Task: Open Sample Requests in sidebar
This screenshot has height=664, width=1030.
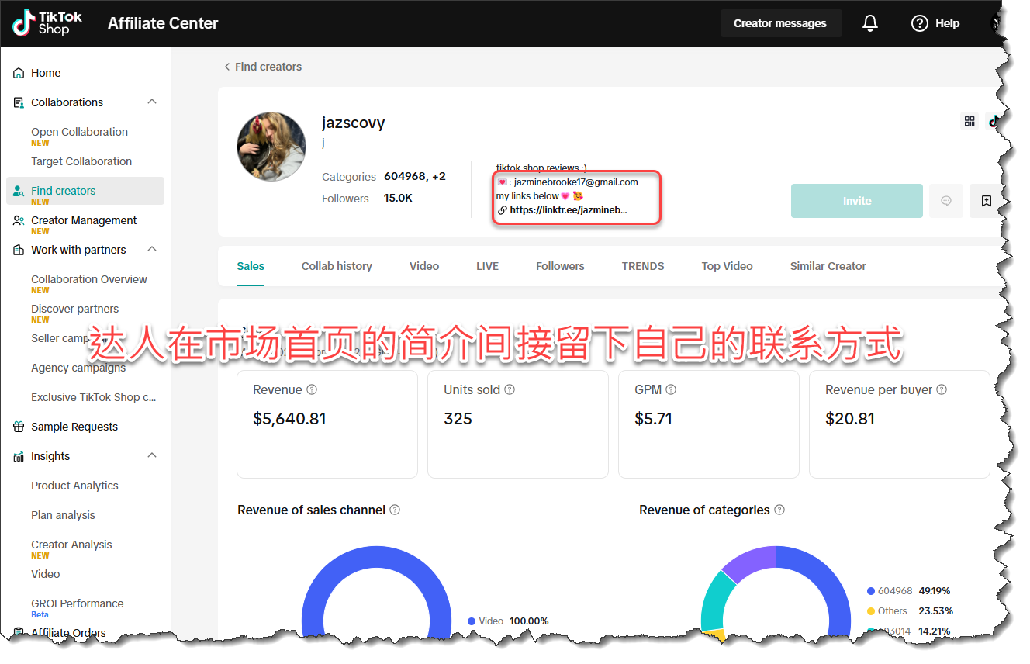Action: (74, 427)
